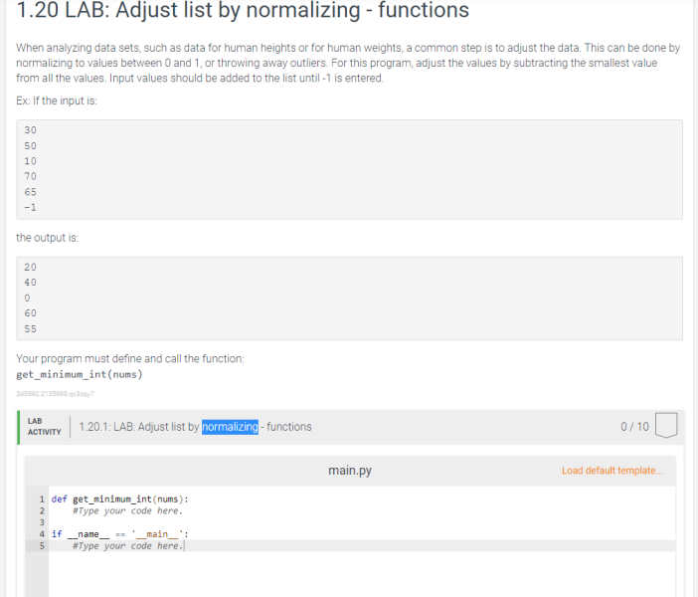This screenshot has height=597, width=698.
Task: Click the 1.20 LAB page title
Action: point(243,10)
